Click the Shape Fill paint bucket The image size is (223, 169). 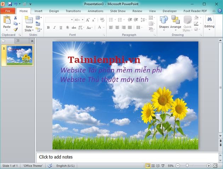tap(196, 18)
